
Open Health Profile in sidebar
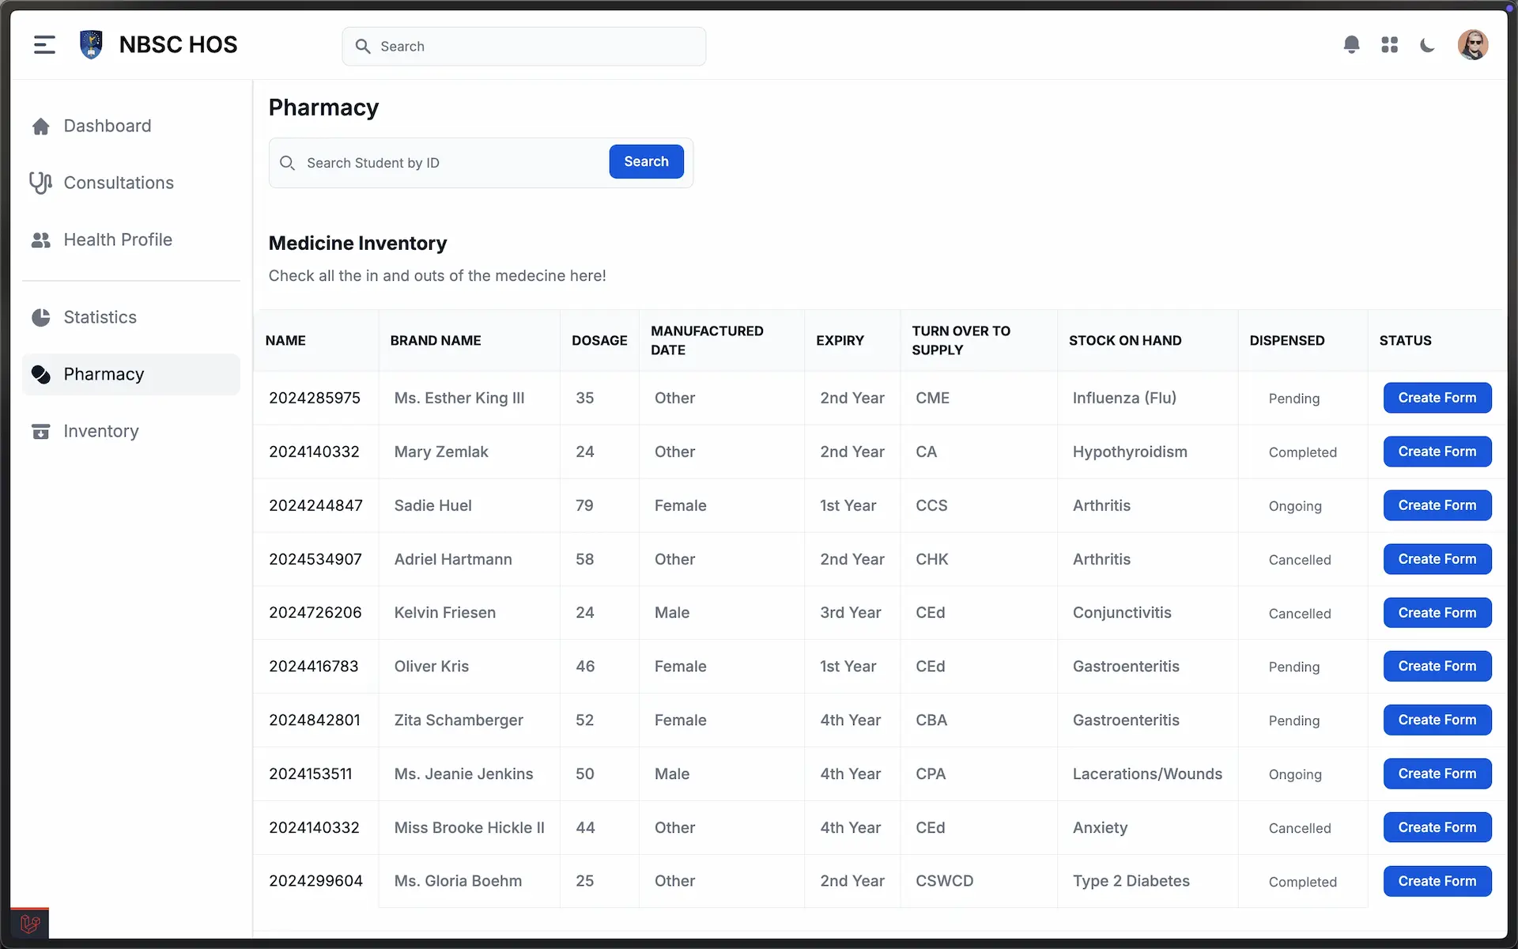pos(131,240)
